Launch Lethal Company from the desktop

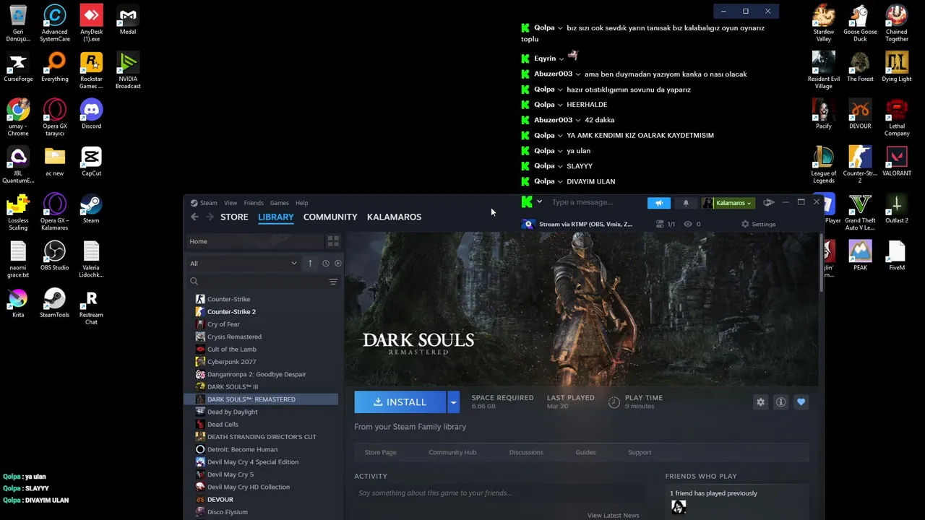pyautogui.click(x=897, y=118)
